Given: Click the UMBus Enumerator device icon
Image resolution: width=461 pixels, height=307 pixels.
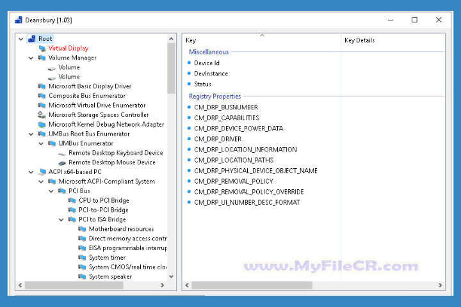Looking at the screenshot, I should pos(52,143).
